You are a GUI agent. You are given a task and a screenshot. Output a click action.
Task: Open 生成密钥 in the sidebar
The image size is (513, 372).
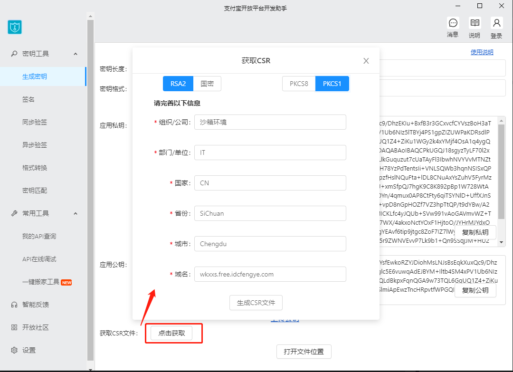coord(43,76)
